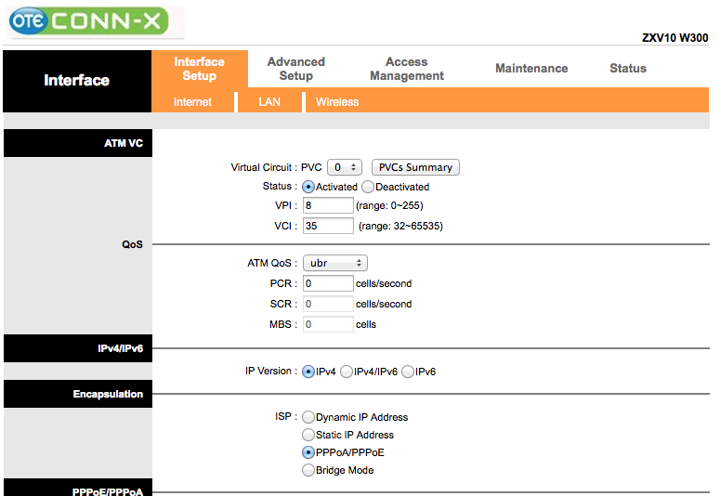
Task: Select the LAN sub-tab
Action: pyautogui.click(x=269, y=102)
